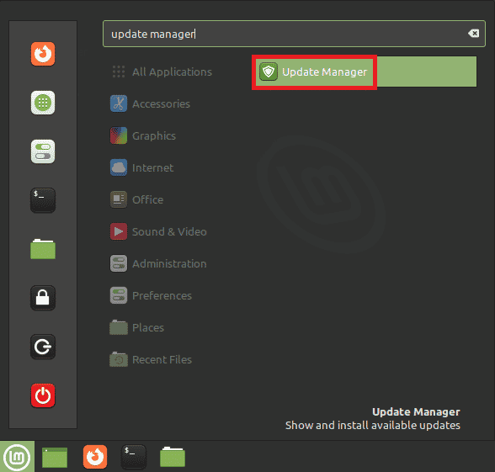
Task: Open Terminal from the taskbar panel
Action: tap(134, 457)
